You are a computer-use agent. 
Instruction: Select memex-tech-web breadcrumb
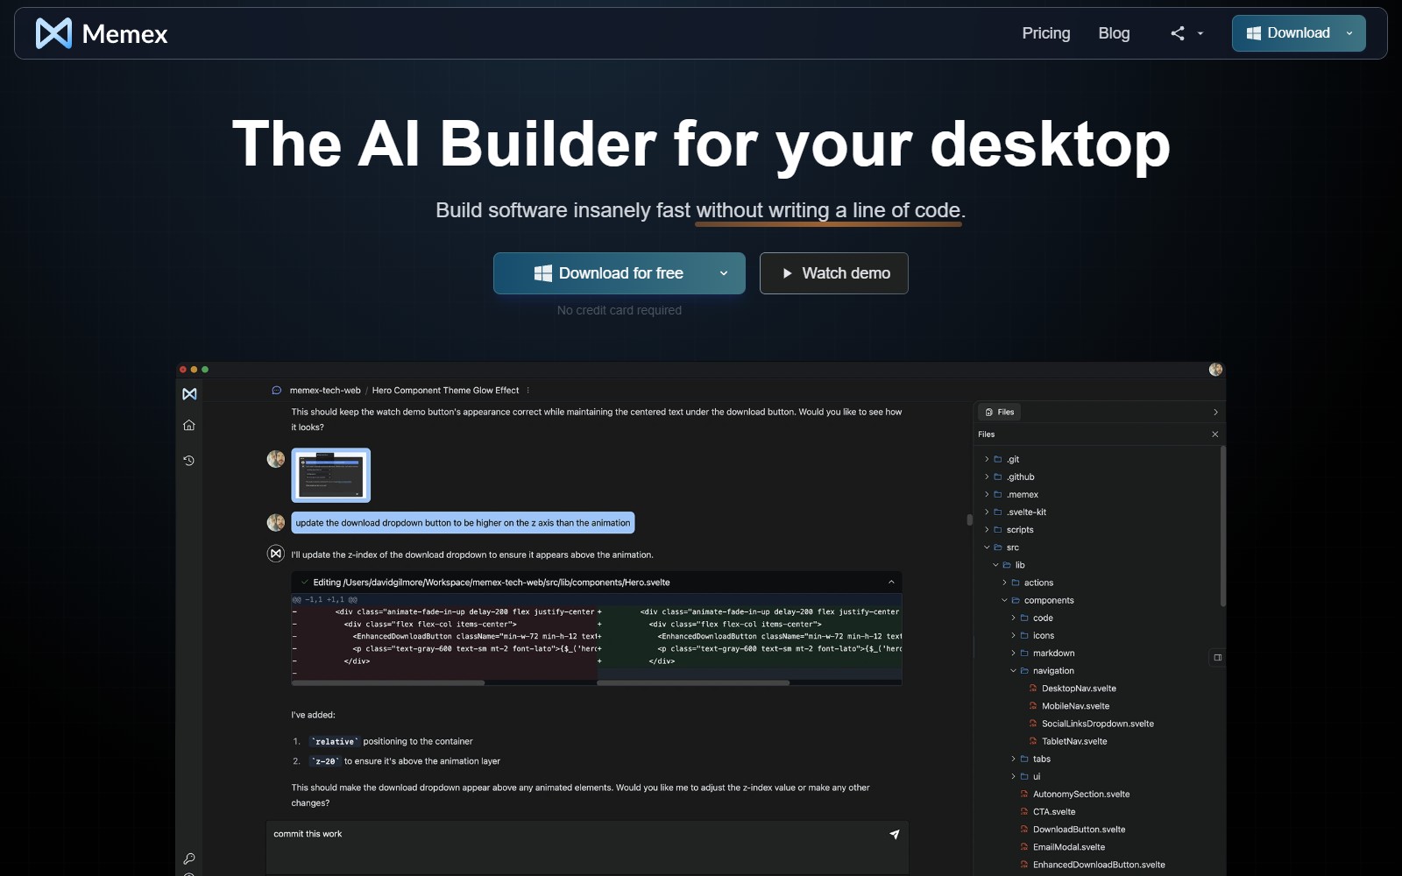click(x=325, y=391)
